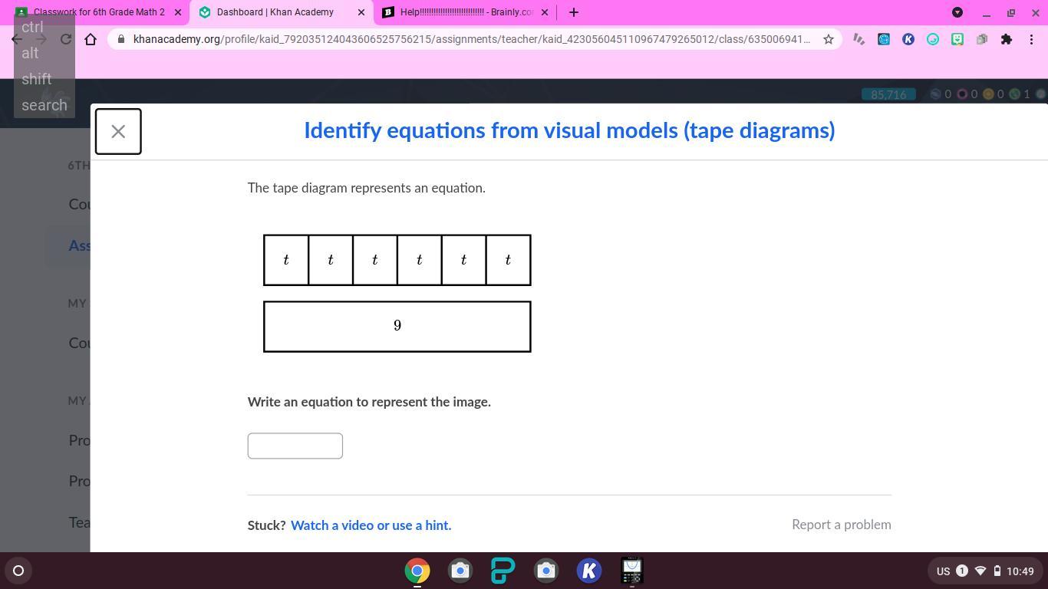Image resolution: width=1048 pixels, height=589 pixels.
Task: Close the Dashboard Khan Academy tab
Action: (361, 12)
